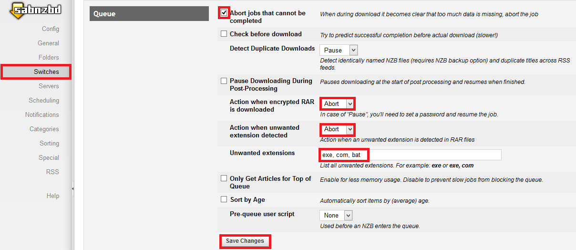Screen dimensions: 576x250
Task: Open Folders in the sidebar
Action: 49,57
